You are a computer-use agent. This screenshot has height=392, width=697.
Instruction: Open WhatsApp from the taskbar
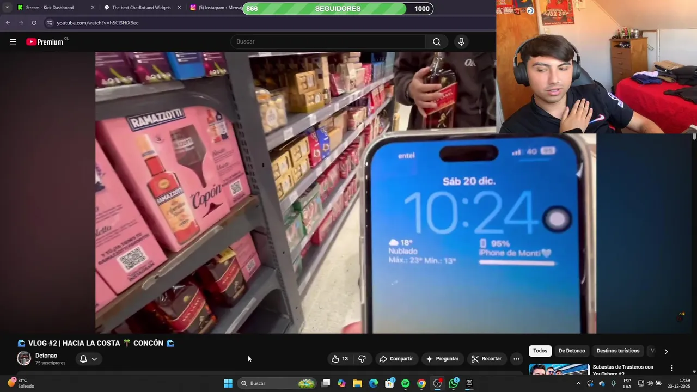[454, 383]
